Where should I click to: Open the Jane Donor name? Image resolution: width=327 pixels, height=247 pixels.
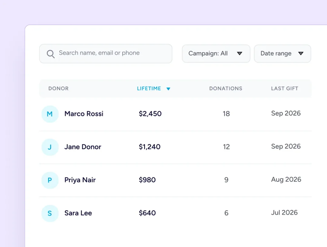[x=83, y=147]
